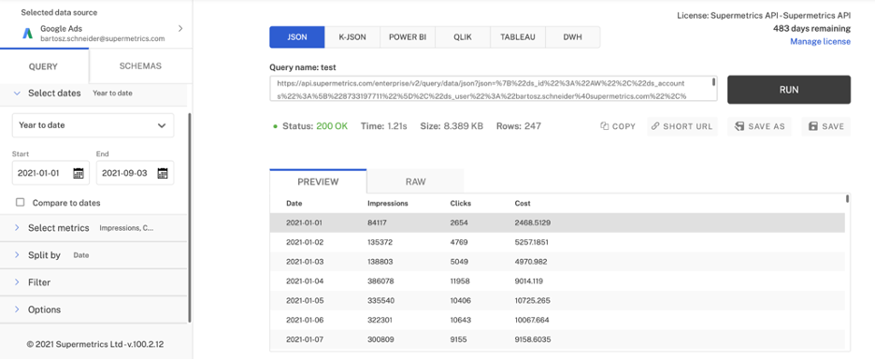
Task: Click the Rows: 247 indicator
Action: click(x=519, y=126)
